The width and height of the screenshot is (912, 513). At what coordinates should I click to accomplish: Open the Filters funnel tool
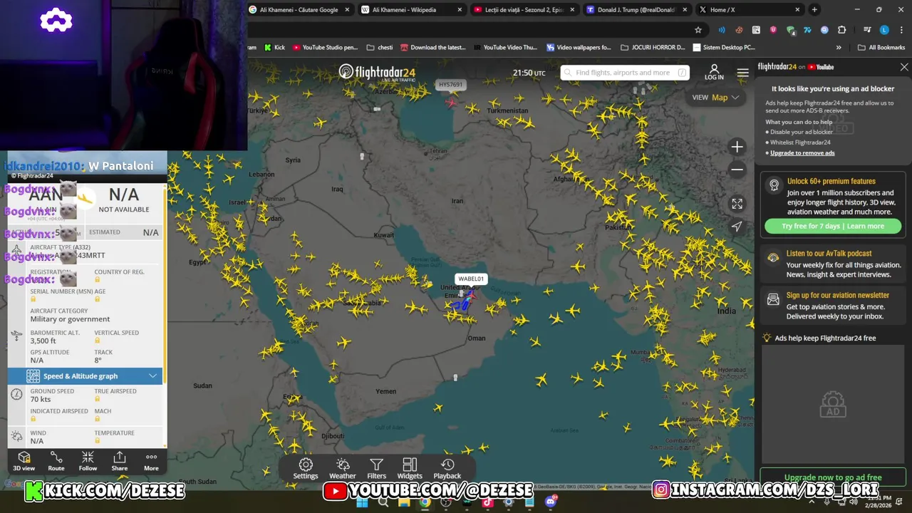coord(376,469)
